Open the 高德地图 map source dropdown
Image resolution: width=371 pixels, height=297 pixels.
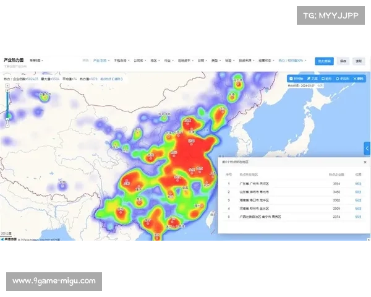[36, 61]
